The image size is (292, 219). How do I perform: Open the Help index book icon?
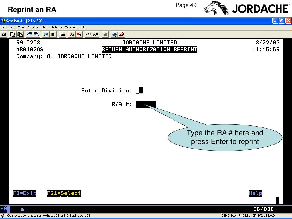pyautogui.click(x=121, y=35)
